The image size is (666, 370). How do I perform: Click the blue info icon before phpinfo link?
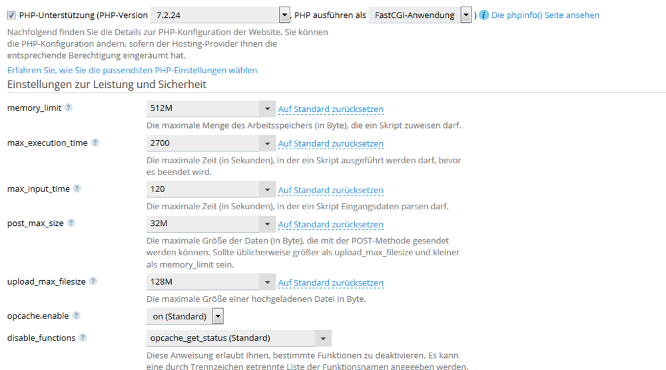(x=484, y=15)
